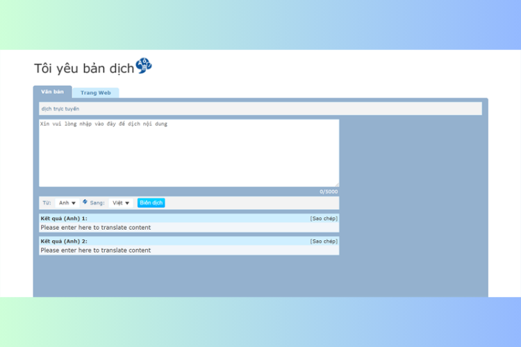This screenshot has height=347, width=521.
Task: Switch to the Văn bản tab
Action: 53,92
